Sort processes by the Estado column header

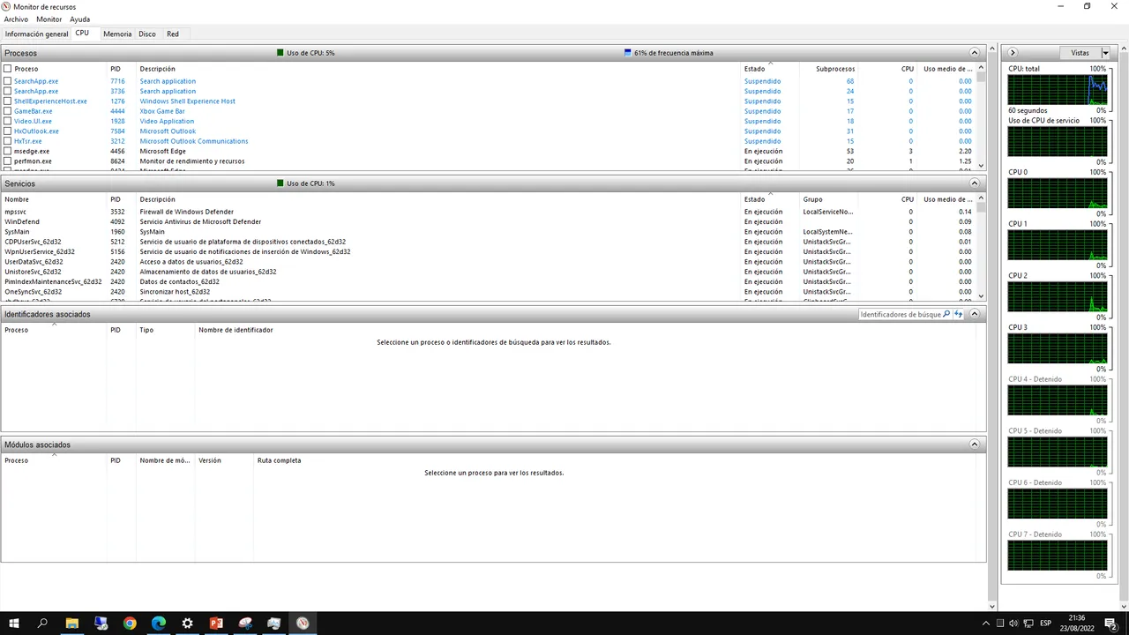pyautogui.click(x=770, y=69)
